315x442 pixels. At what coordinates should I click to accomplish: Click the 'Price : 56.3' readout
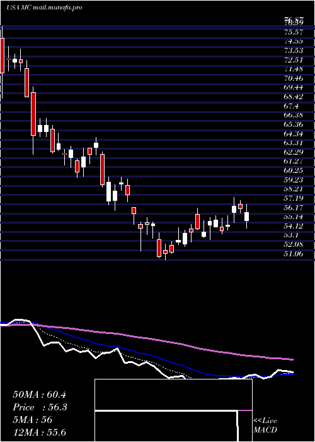click(40, 407)
